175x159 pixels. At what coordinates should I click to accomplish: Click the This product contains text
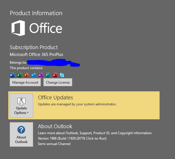[26, 68]
